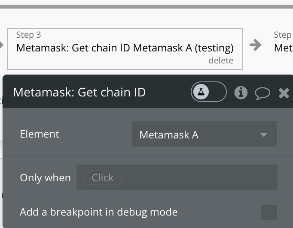Open the Metamask A element selector

pyautogui.click(x=204, y=134)
